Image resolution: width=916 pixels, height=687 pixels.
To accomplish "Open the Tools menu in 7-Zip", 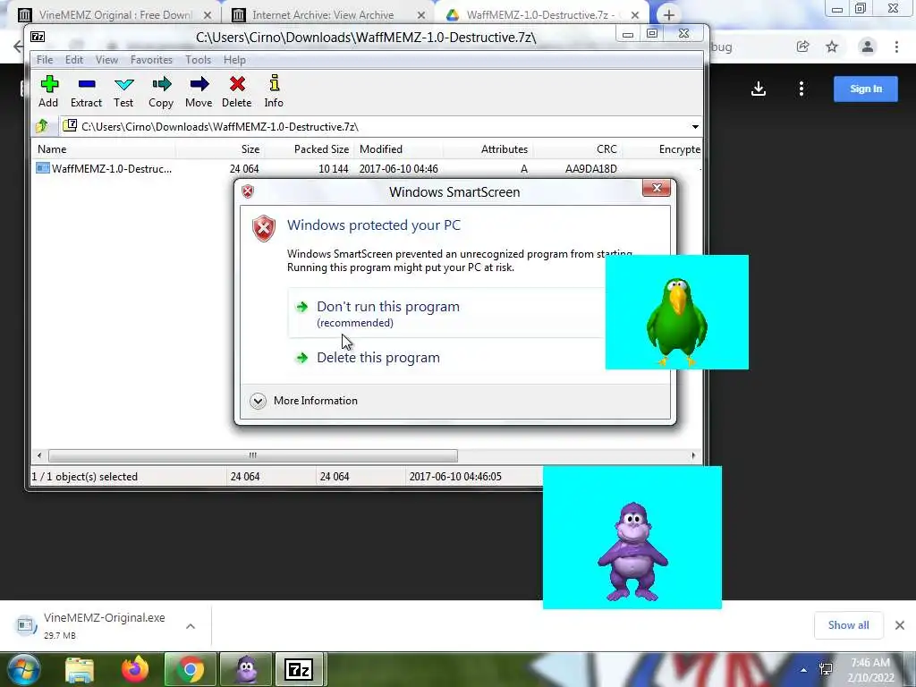I will 198,60.
